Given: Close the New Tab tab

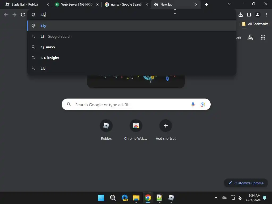Looking at the screenshot, I should pyautogui.click(x=196, y=5).
